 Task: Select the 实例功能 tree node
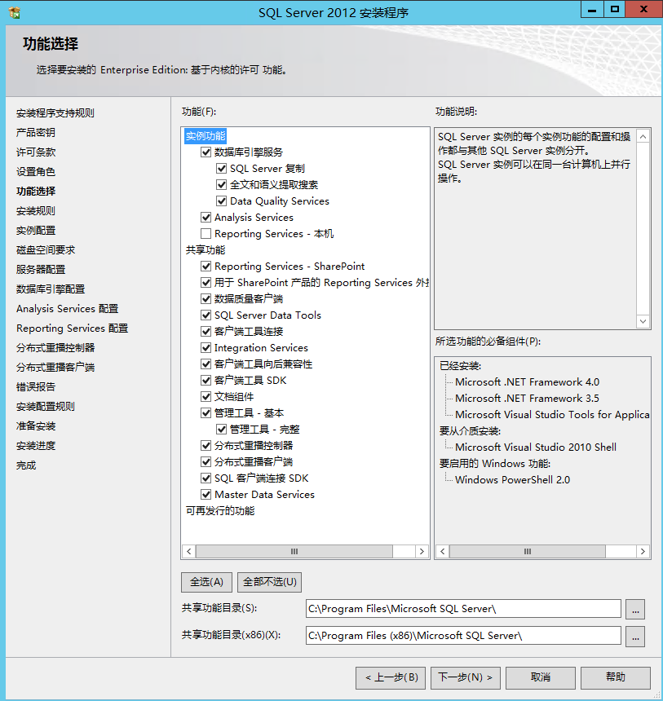click(206, 136)
